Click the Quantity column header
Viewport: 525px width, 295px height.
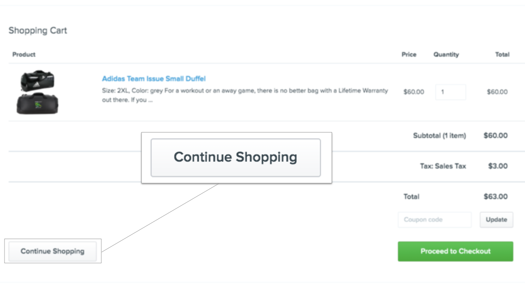pyautogui.click(x=446, y=54)
